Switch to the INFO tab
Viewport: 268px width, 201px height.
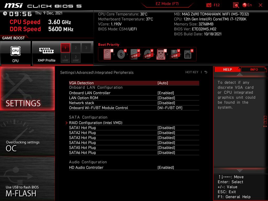click(x=254, y=69)
